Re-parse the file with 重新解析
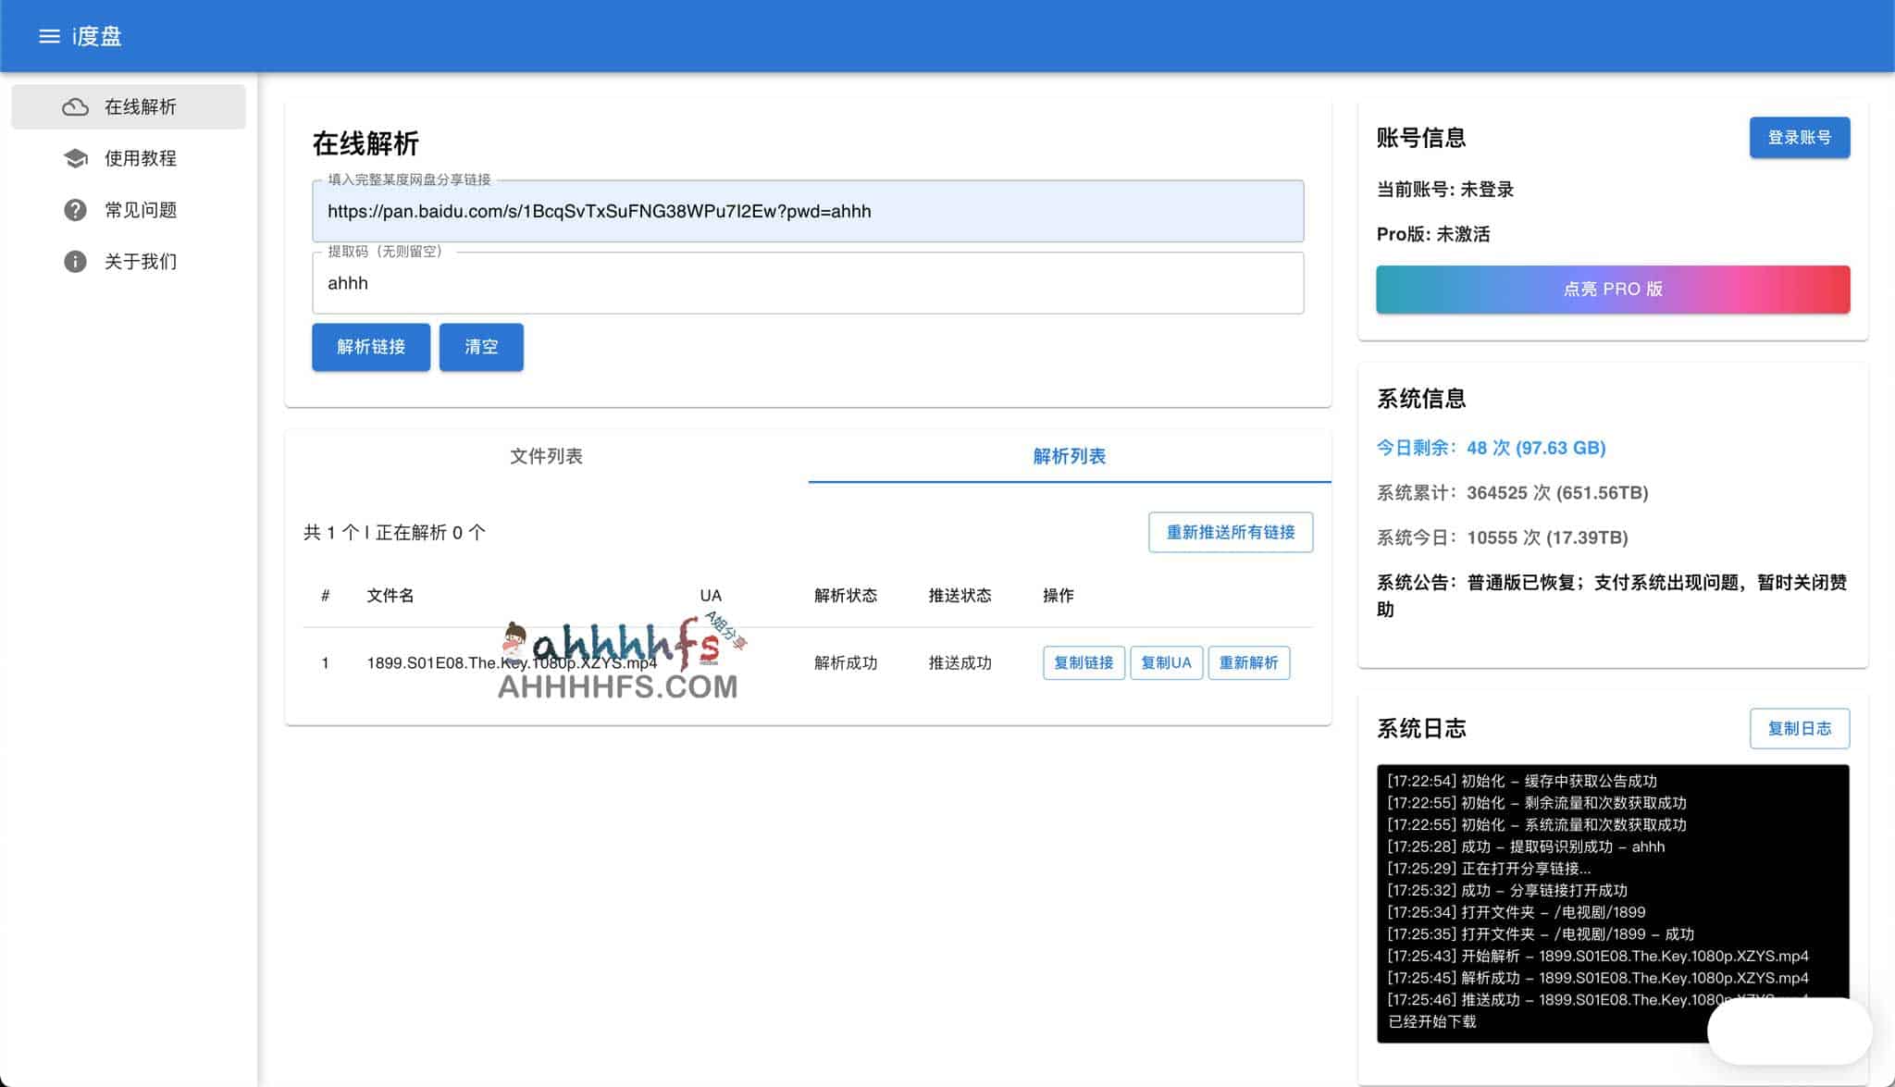 [1248, 662]
